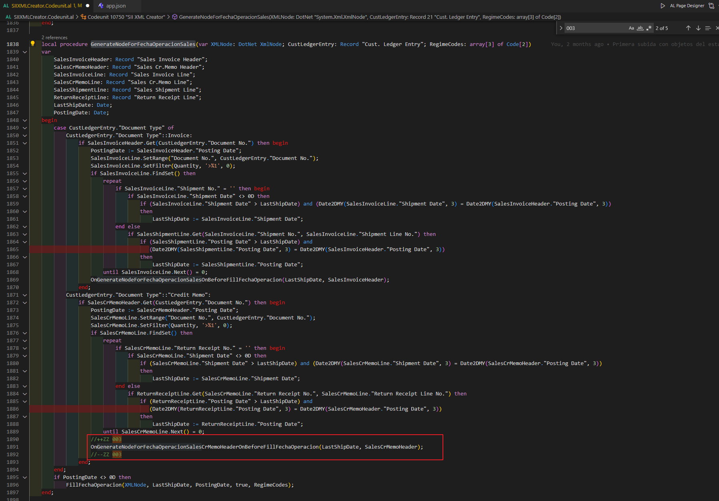Switch to the app.json tab
The width and height of the screenshot is (719, 501).
pos(116,6)
